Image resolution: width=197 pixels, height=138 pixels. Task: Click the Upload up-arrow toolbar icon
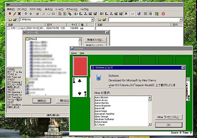31,14
